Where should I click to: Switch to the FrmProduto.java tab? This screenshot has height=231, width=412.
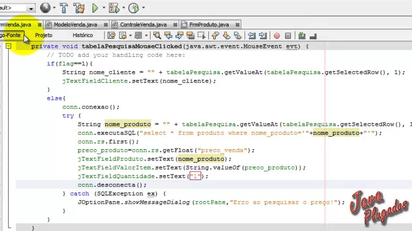[209, 25]
